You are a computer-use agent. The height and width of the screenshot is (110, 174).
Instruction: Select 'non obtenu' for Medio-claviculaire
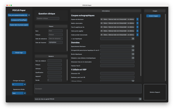[130, 23]
